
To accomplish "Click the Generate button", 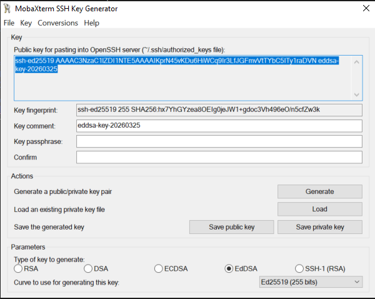I will pyautogui.click(x=320, y=191).
